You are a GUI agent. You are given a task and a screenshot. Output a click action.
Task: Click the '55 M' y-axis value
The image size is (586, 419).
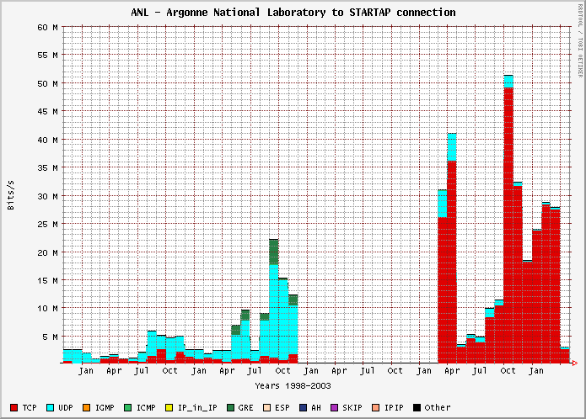[x=47, y=56]
